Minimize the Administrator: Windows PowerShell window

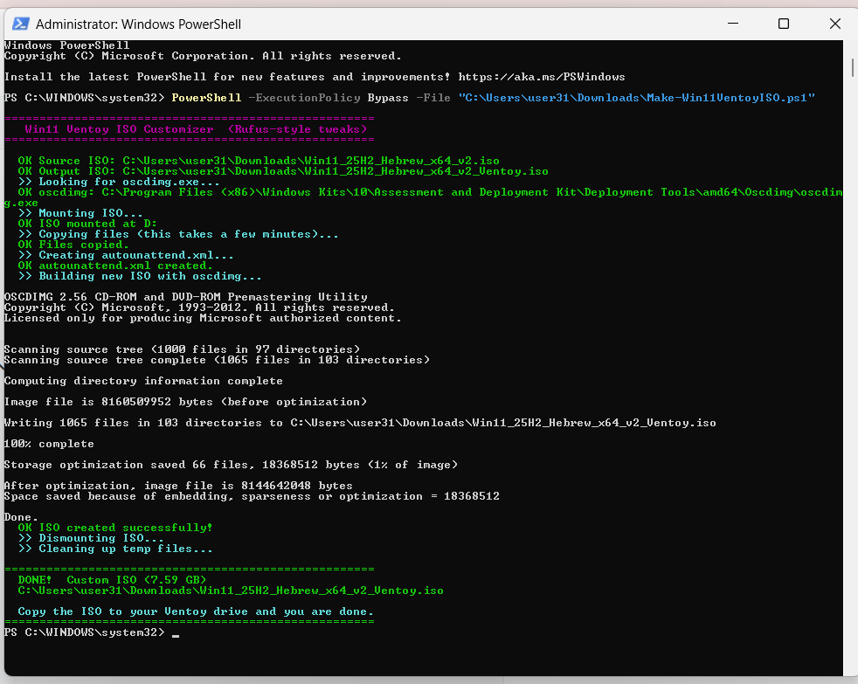coord(733,24)
